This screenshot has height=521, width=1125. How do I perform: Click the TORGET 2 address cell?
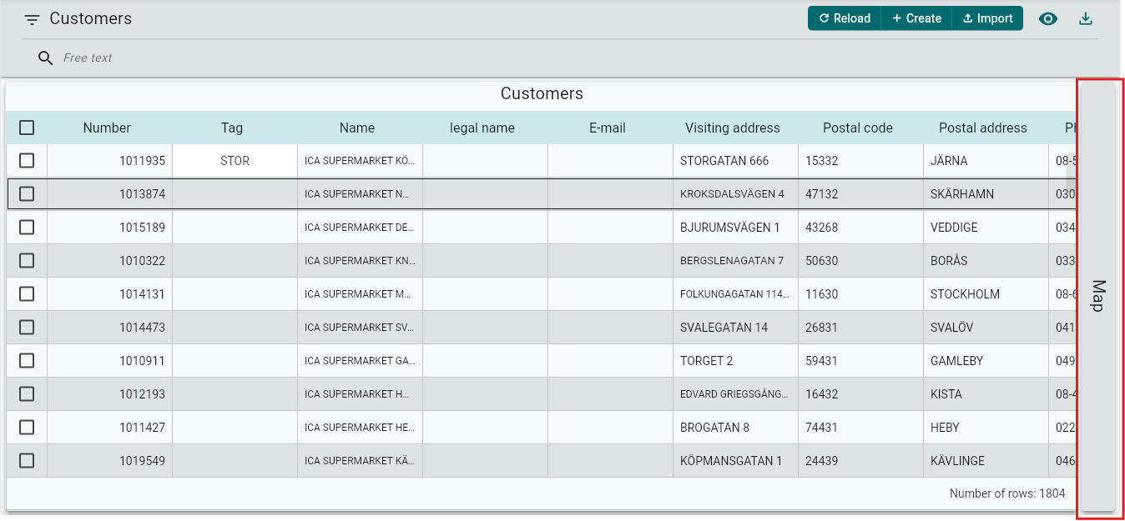tap(735, 360)
